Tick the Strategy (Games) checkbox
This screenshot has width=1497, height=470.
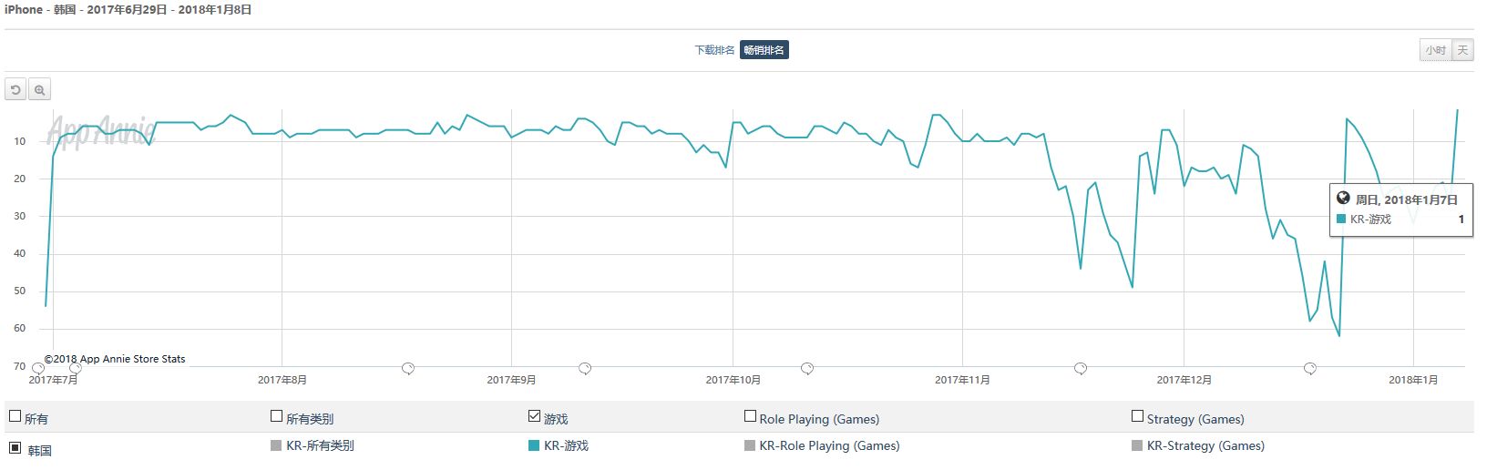click(1137, 416)
